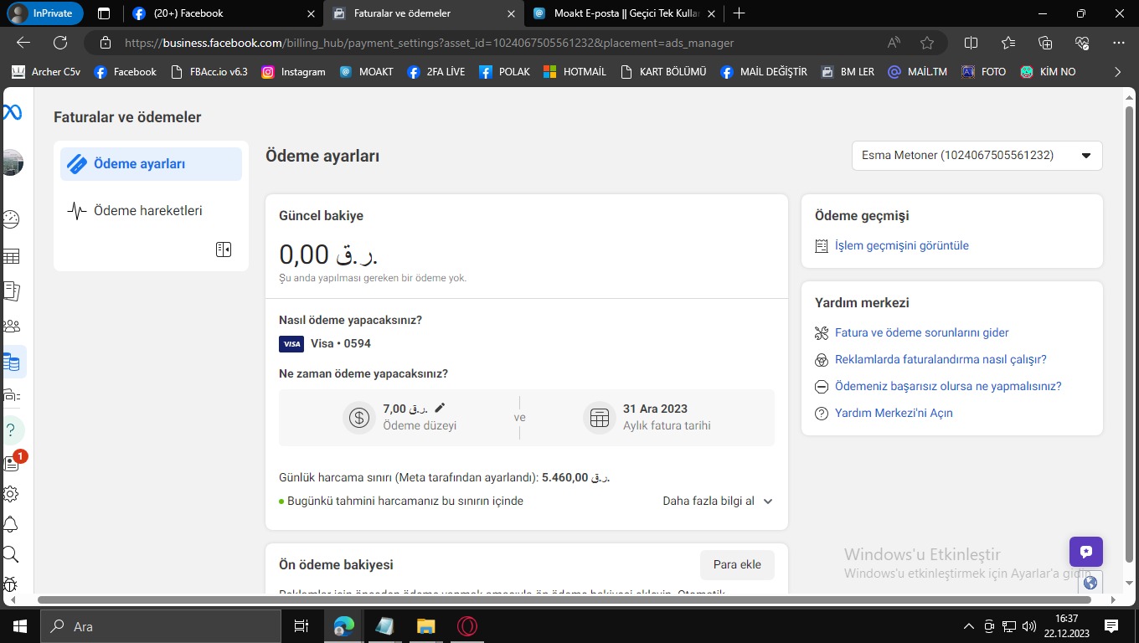The image size is (1139, 643).
Task: Open the profile avatar in the left rail
Action: coord(13,162)
